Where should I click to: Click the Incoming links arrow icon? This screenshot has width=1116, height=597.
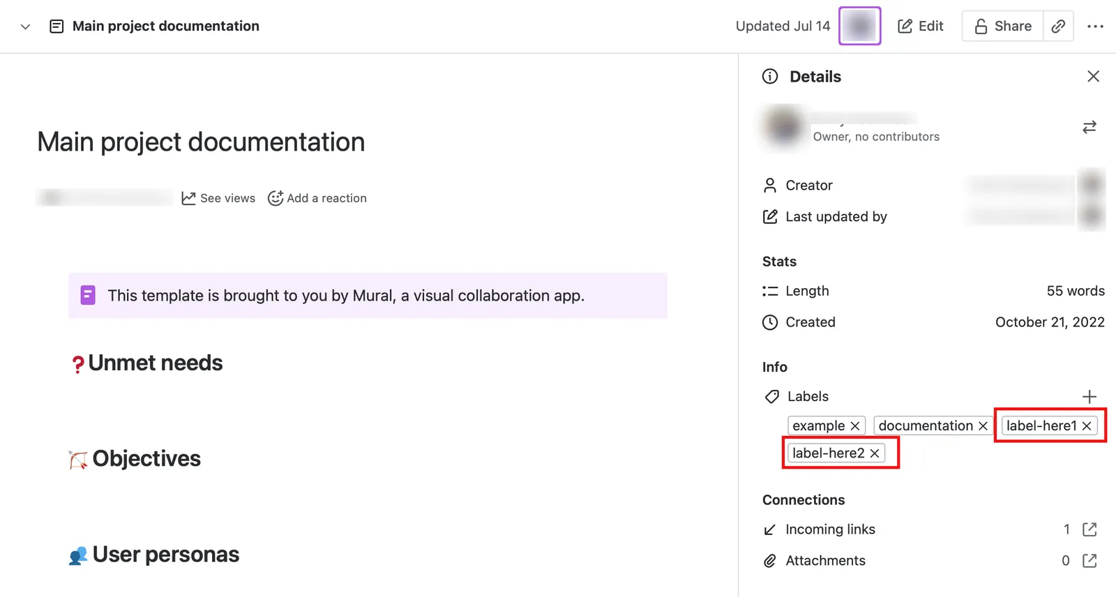pyautogui.click(x=769, y=529)
